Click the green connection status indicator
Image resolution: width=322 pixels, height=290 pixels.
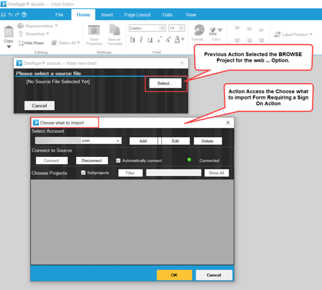point(189,160)
